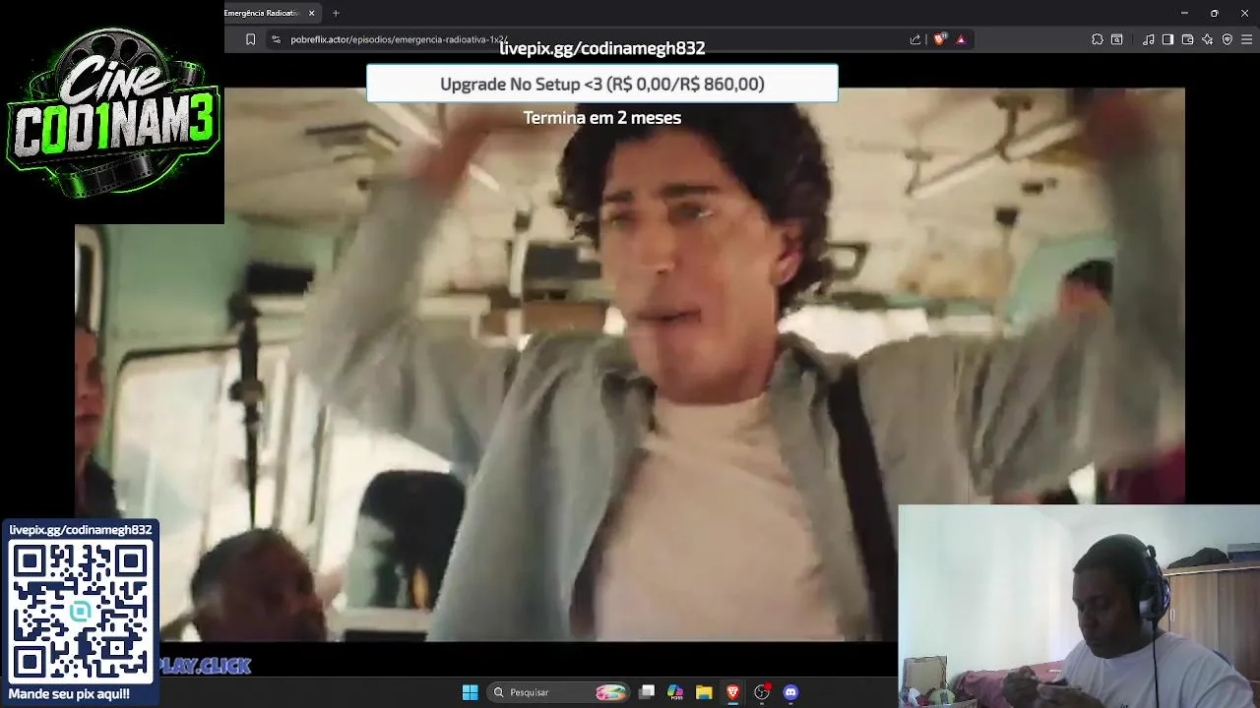
Task: Toggle the Brave sidebar panel
Action: 1167,39
